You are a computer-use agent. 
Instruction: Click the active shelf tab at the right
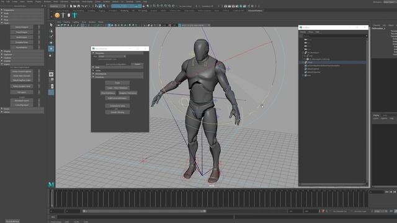[x=255, y=11]
